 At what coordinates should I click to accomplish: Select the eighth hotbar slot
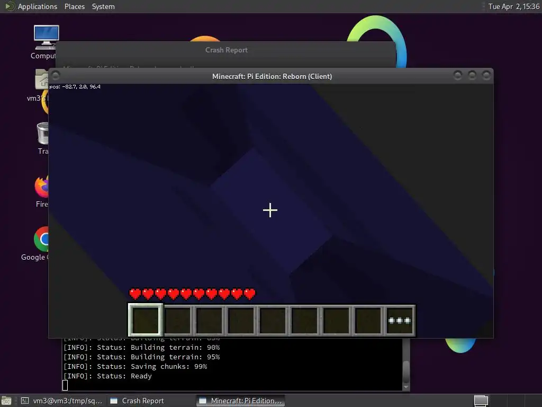368,321
